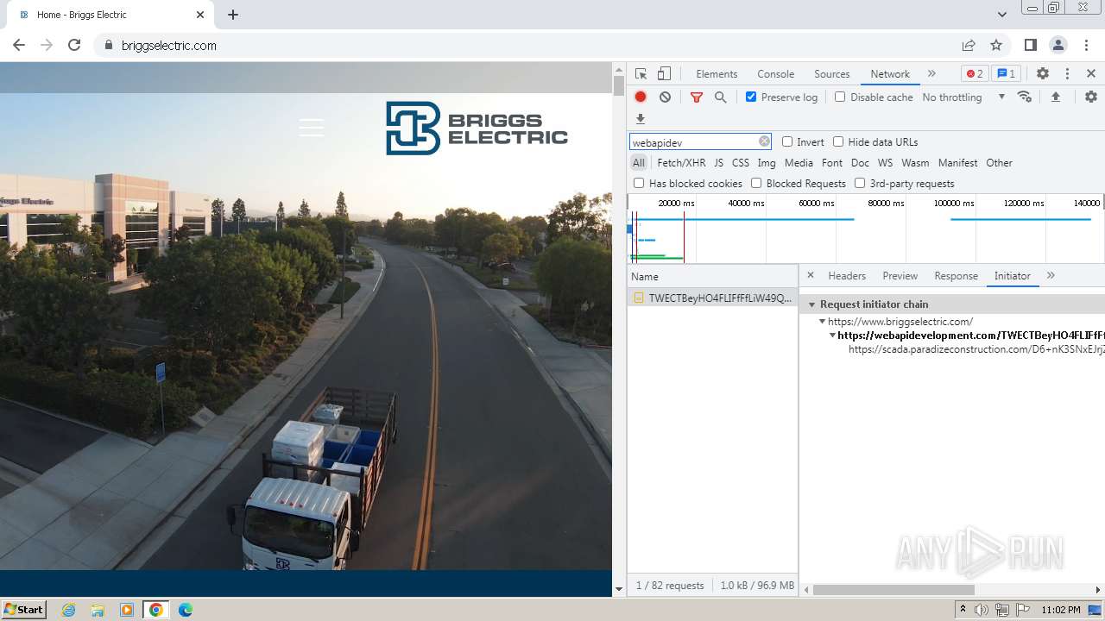Filter requests by CSS
This screenshot has height=621, width=1105.
point(741,163)
